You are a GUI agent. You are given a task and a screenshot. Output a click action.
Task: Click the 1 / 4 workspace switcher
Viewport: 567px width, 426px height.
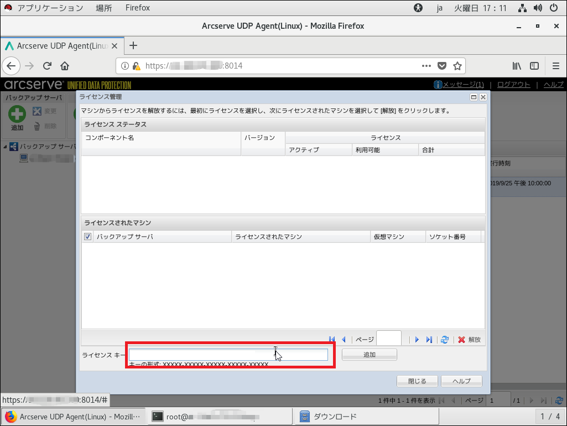[550, 417]
